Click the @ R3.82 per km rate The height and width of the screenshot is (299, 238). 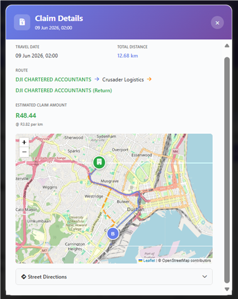(29, 125)
